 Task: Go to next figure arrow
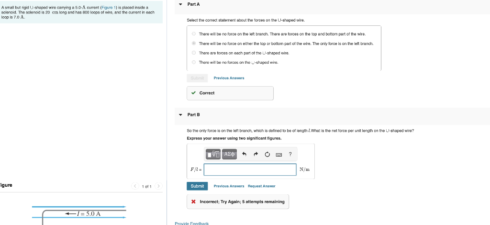[x=159, y=186]
